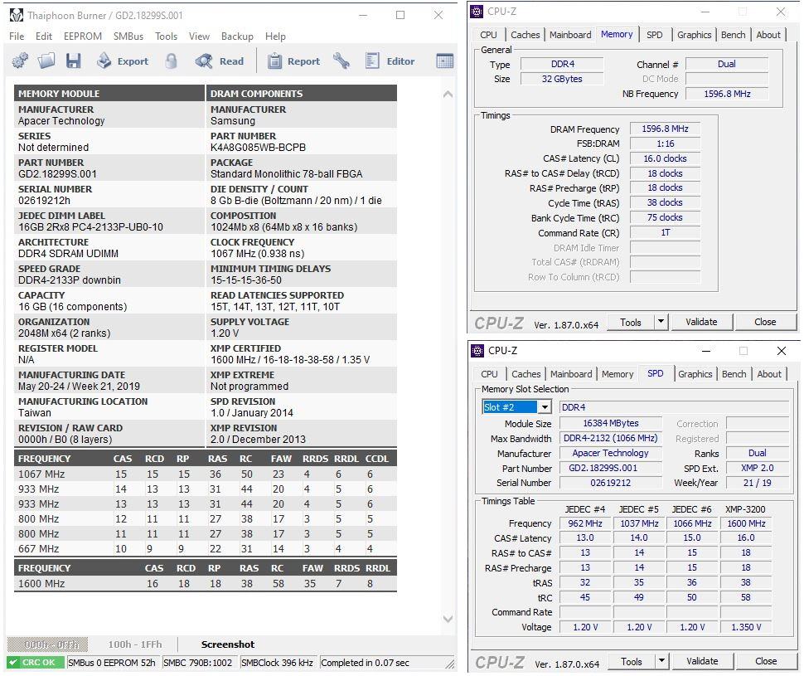This screenshot has height=676, width=804.
Task: Save dump using the floppy disk icon
Action: click(x=73, y=61)
